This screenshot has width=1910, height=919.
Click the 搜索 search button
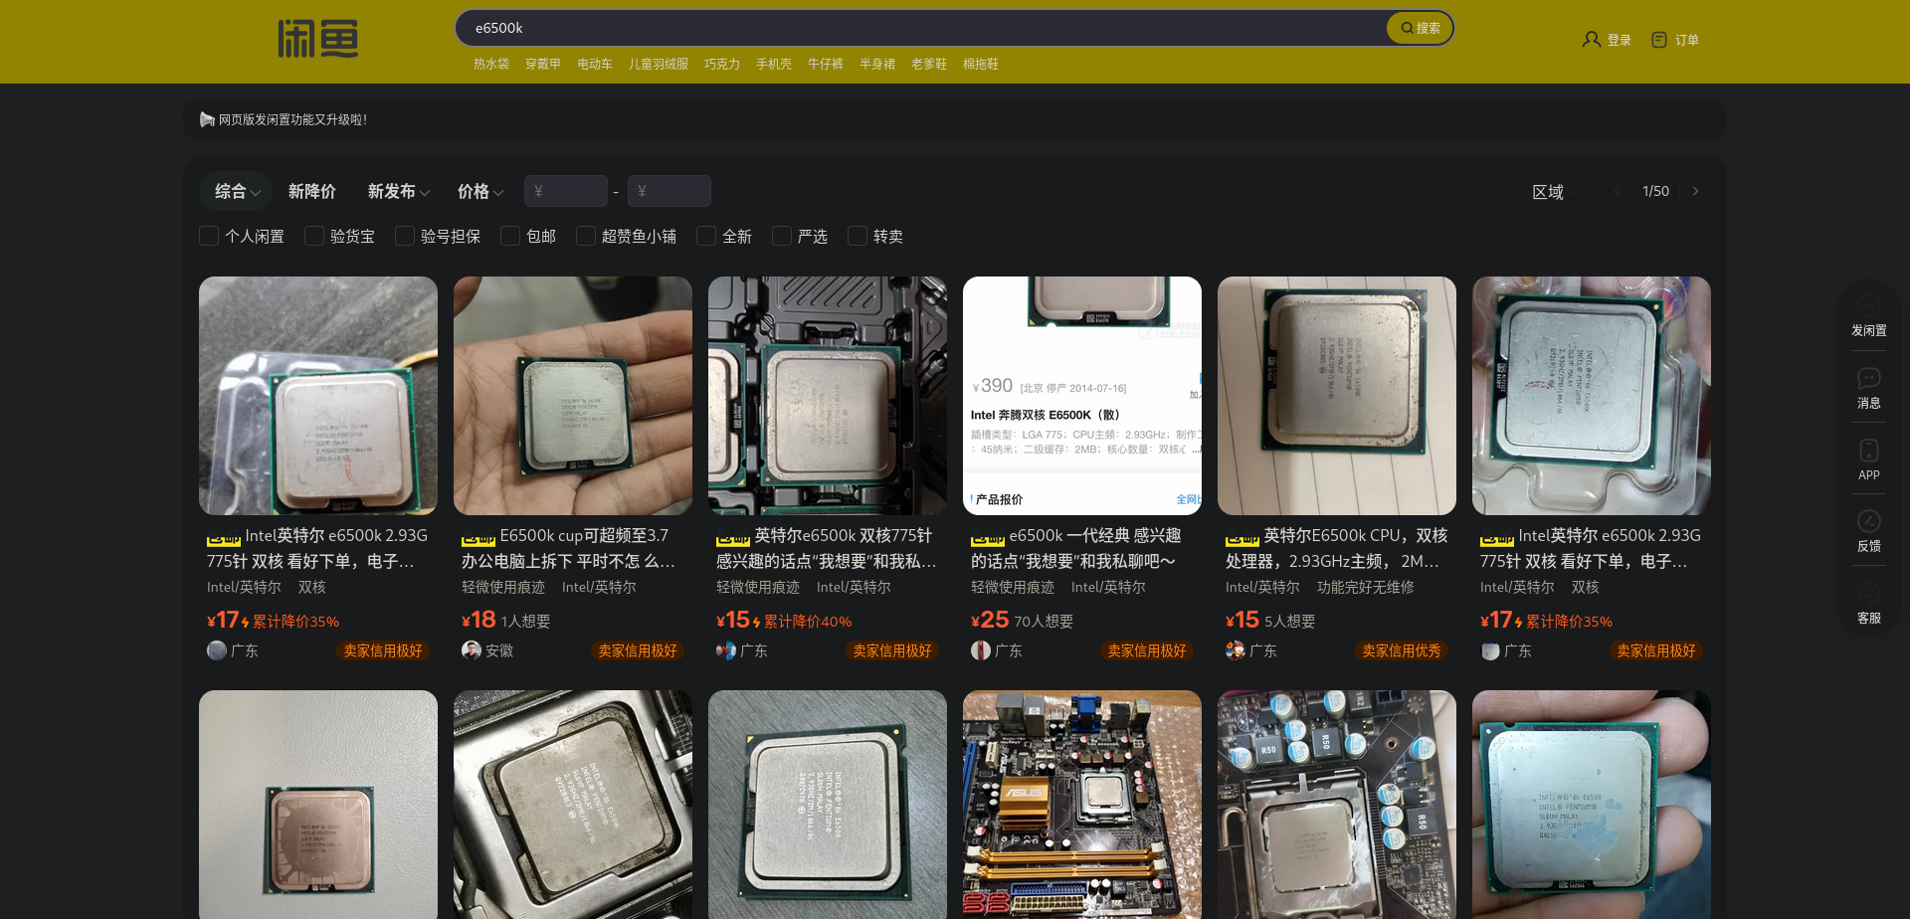(x=1420, y=28)
